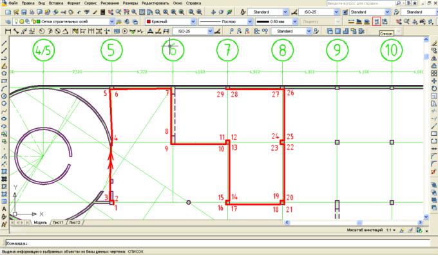Open the Справка menu
The image size is (438, 255).
point(193,3)
